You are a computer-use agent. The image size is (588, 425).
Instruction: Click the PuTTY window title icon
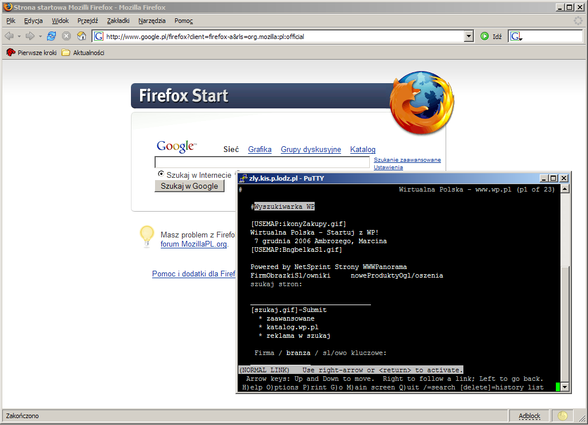tap(243, 178)
